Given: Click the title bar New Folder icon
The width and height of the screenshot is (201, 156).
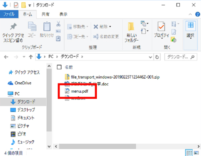Looking at the screenshot, I should pyautogui.click(x=23, y=5).
